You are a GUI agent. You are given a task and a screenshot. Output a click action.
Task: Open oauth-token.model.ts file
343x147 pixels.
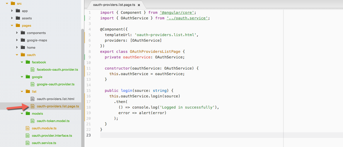(54, 121)
